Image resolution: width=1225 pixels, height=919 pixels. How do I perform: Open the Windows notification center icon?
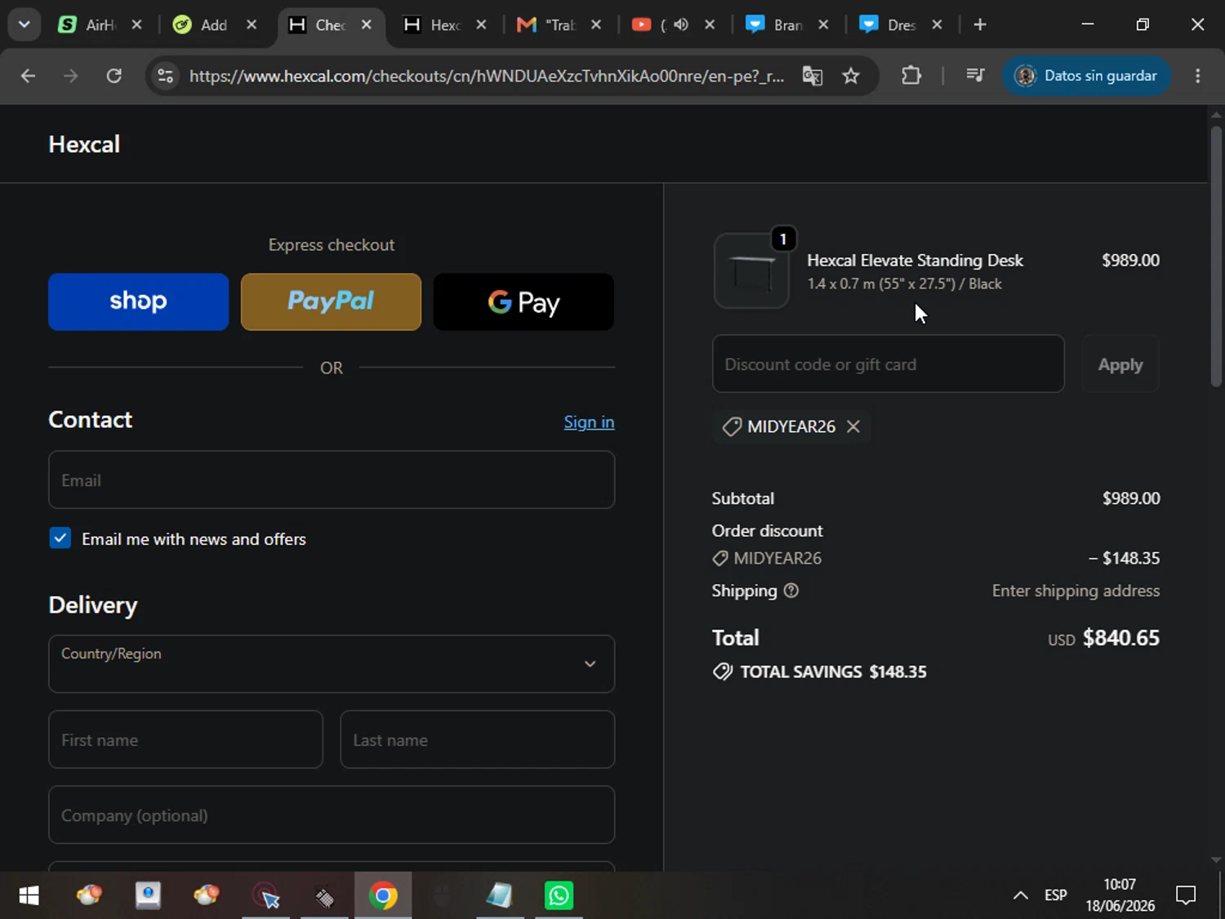[1186, 895]
